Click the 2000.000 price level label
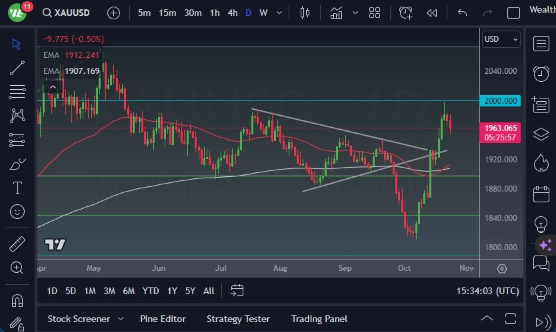The height and width of the screenshot is (332, 556). point(501,100)
